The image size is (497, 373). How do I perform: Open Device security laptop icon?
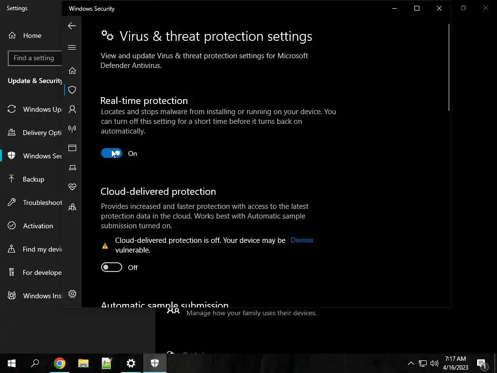(72, 168)
